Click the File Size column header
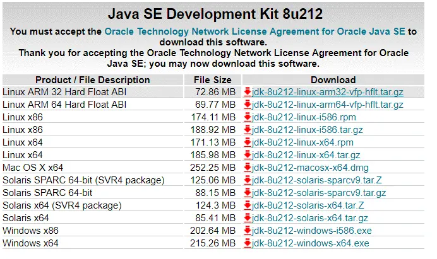The image size is (437, 259). point(213,80)
